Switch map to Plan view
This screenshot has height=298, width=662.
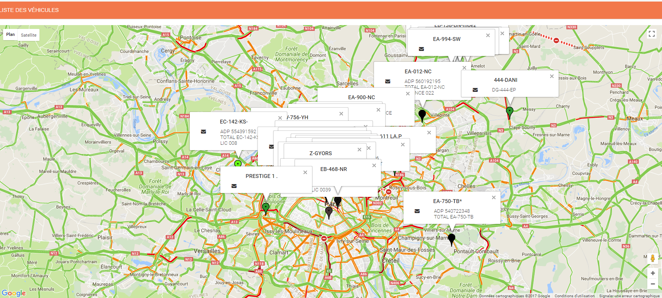pyautogui.click(x=10, y=35)
